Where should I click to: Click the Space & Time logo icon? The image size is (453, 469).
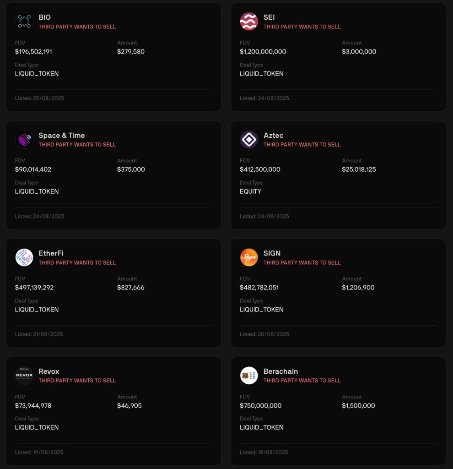click(24, 140)
